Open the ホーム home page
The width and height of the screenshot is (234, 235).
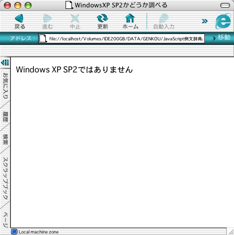pos(130,21)
